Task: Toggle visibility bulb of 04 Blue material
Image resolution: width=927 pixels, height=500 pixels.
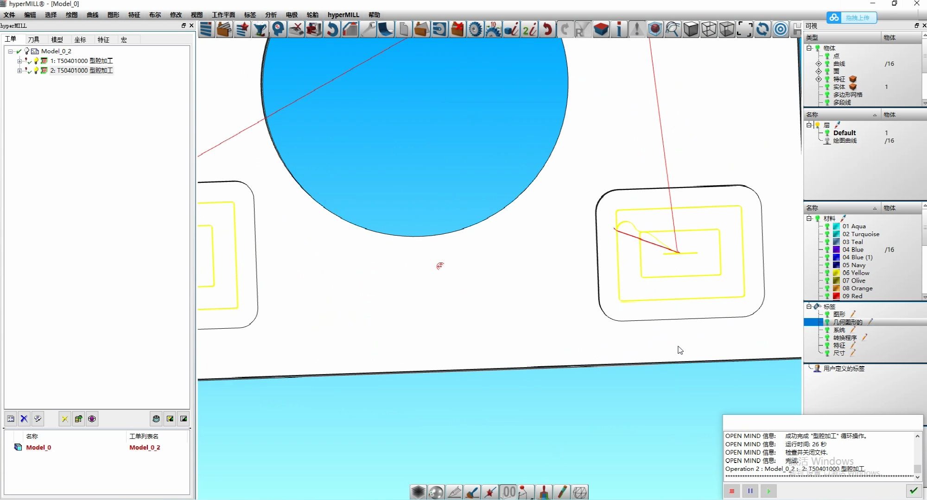Action: tap(827, 250)
